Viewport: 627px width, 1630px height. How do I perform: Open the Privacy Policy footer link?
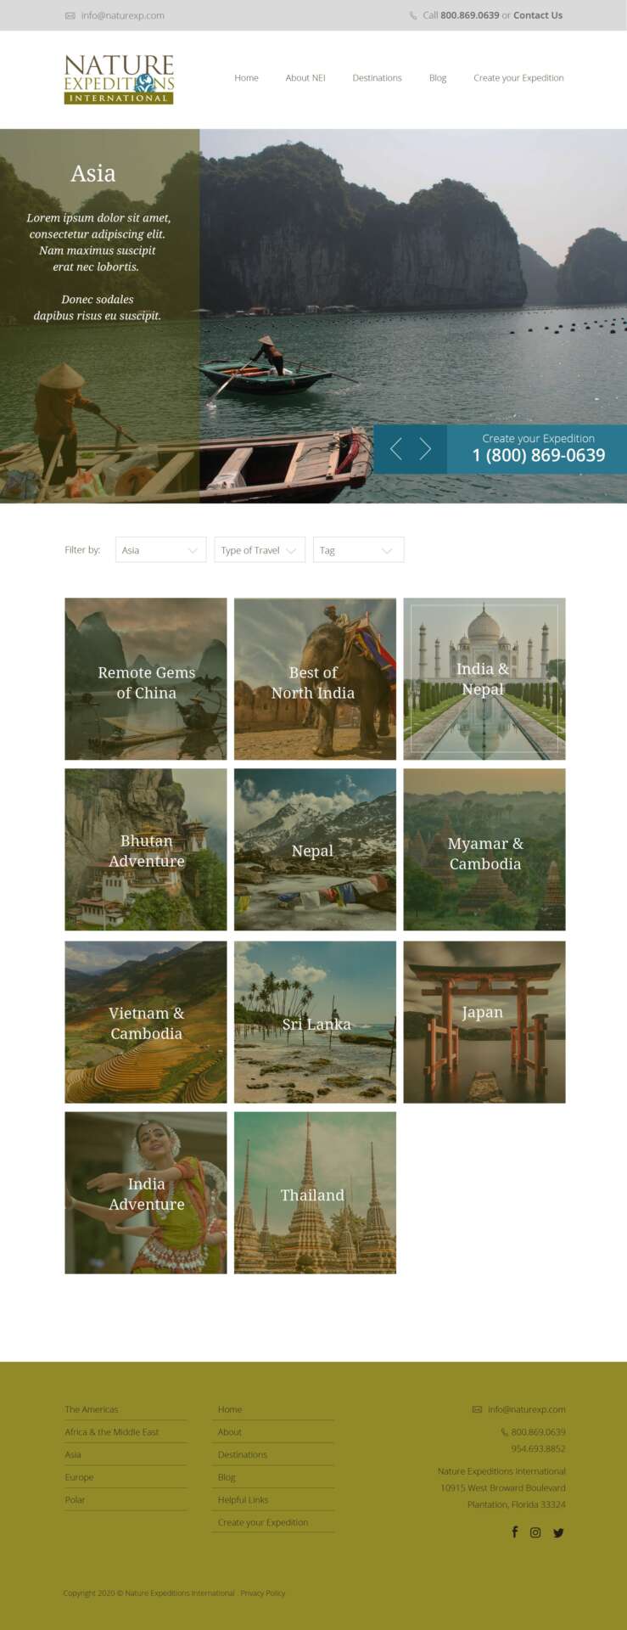coord(263,1593)
